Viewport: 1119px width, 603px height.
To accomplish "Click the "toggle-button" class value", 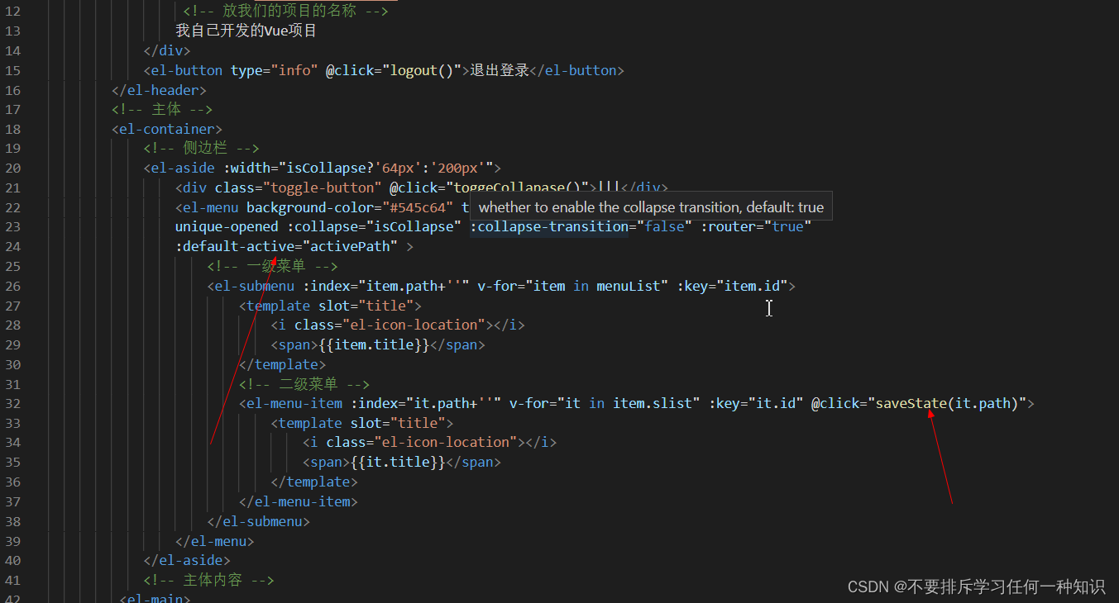I will coord(322,188).
